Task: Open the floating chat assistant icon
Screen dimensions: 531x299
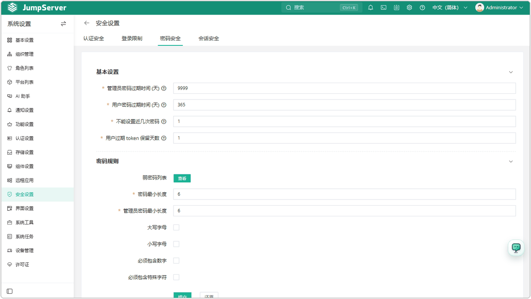Action: (x=516, y=248)
